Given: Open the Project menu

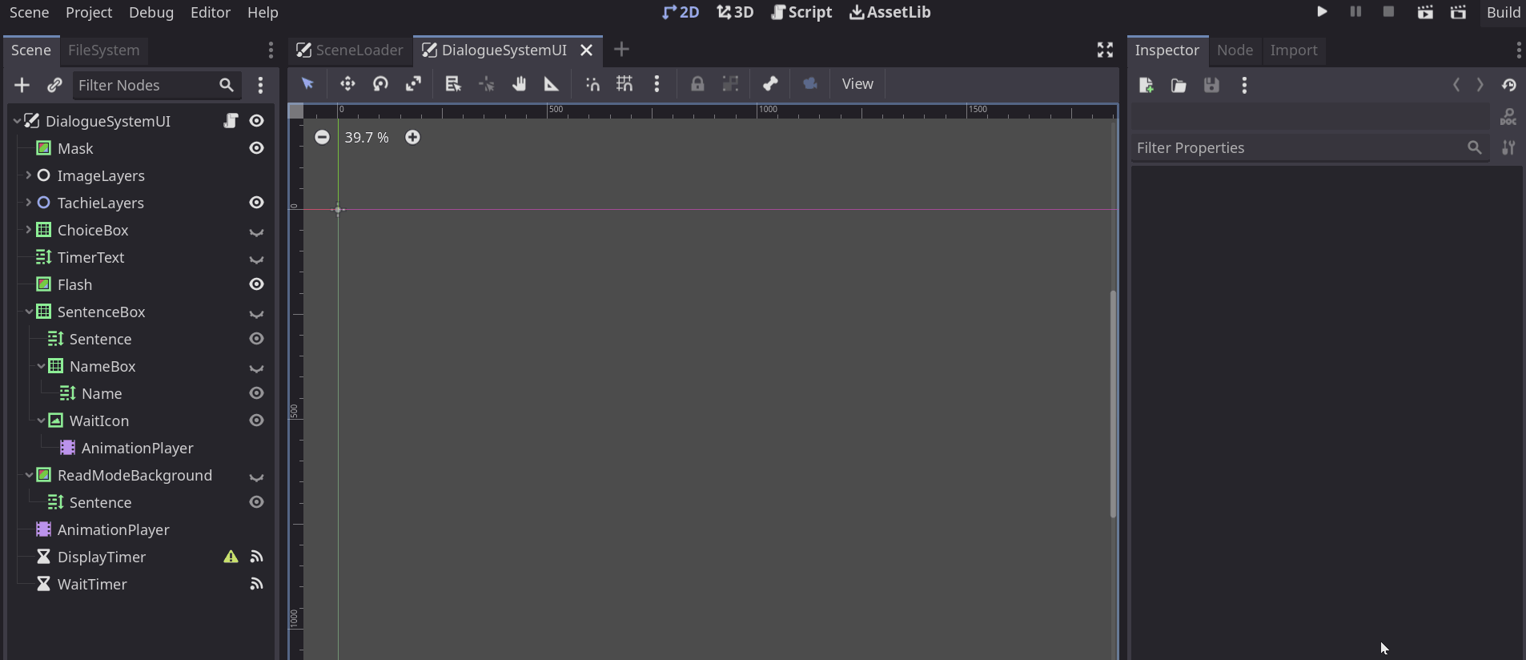Looking at the screenshot, I should click(89, 13).
